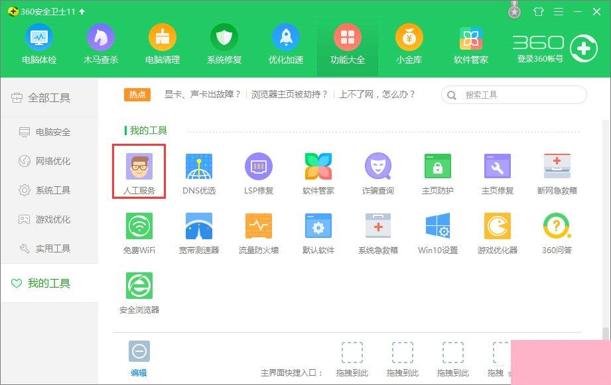Launch the 主页修复 tool
611x385 pixels.
pos(497,174)
